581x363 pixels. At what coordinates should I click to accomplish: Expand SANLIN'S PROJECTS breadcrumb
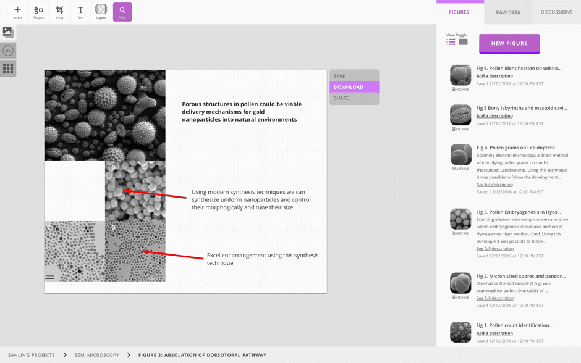click(32, 355)
